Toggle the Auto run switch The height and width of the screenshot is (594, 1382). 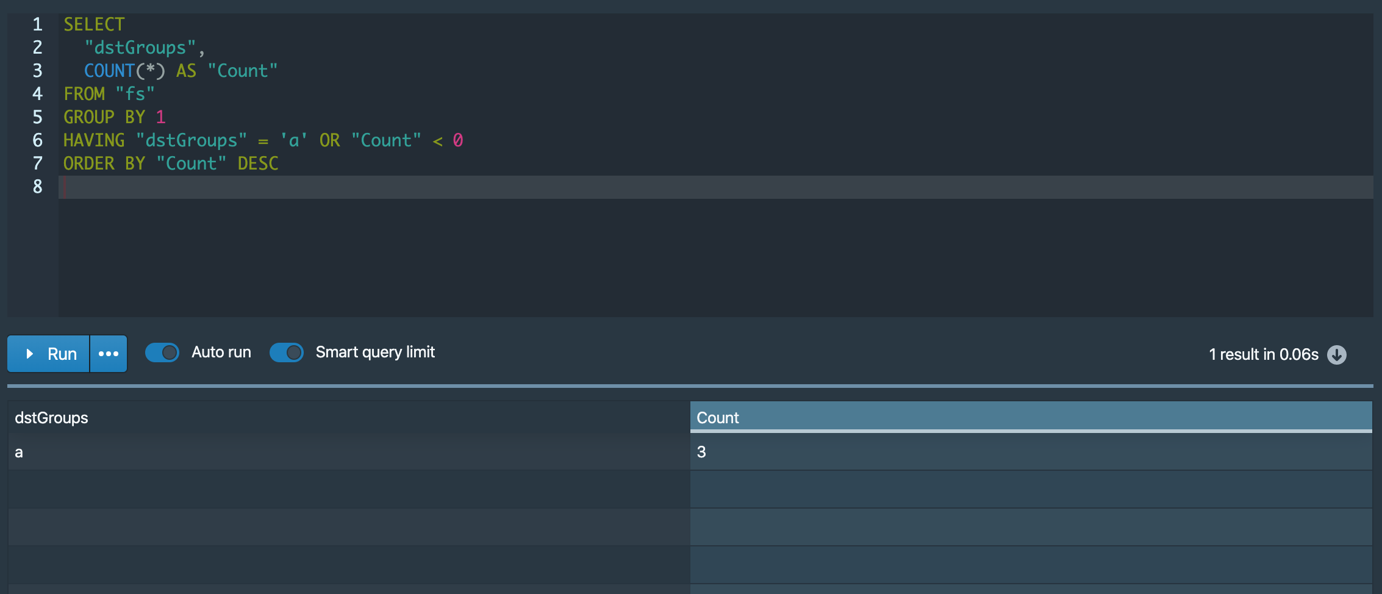[162, 352]
